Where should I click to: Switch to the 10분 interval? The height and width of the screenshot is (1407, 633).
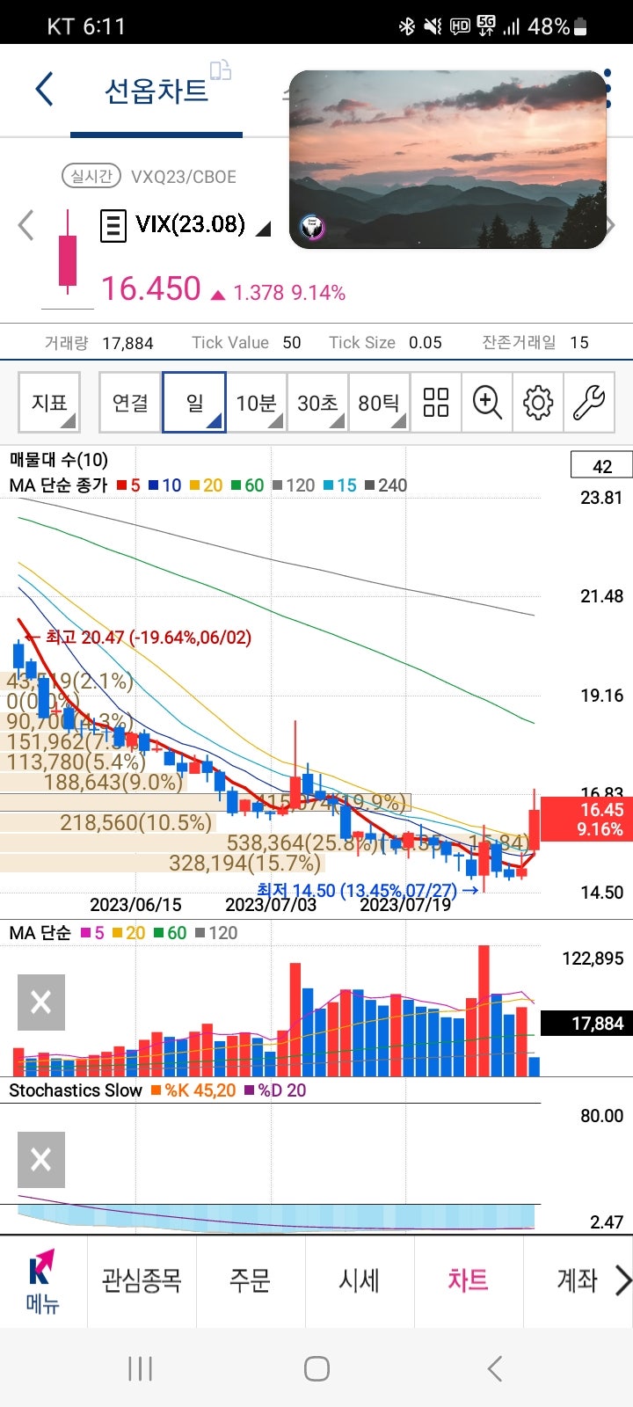point(256,403)
